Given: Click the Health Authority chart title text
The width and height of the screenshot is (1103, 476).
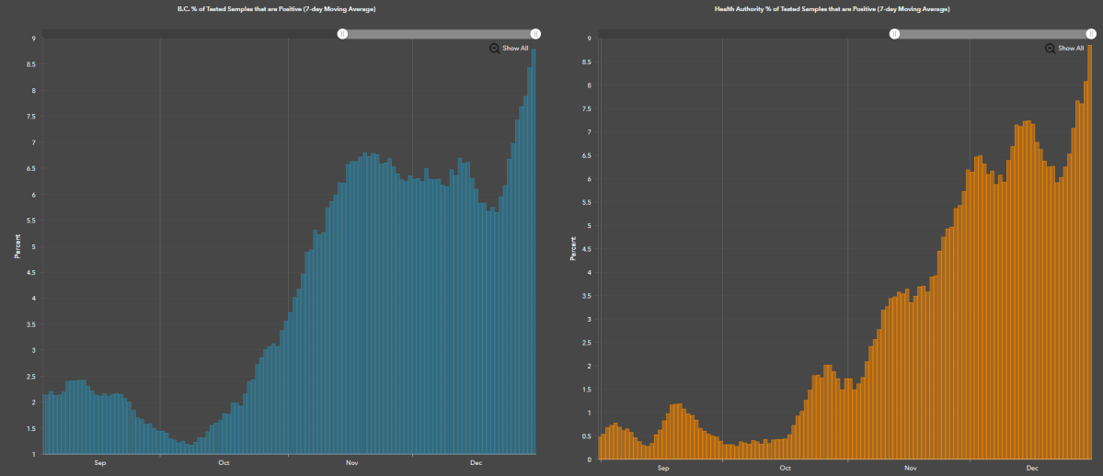Looking at the screenshot, I should pos(832,9).
